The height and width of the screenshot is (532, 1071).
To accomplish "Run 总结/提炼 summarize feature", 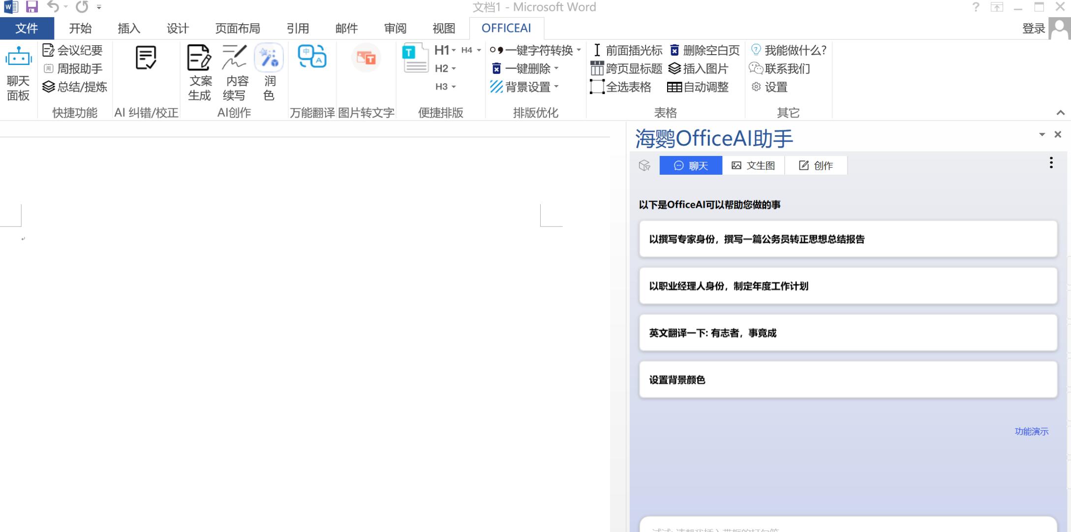I will (75, 87).
